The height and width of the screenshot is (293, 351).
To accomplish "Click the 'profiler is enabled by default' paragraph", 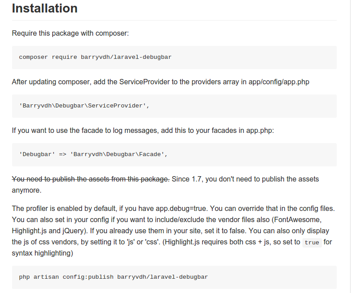I will tap(173, 231).
